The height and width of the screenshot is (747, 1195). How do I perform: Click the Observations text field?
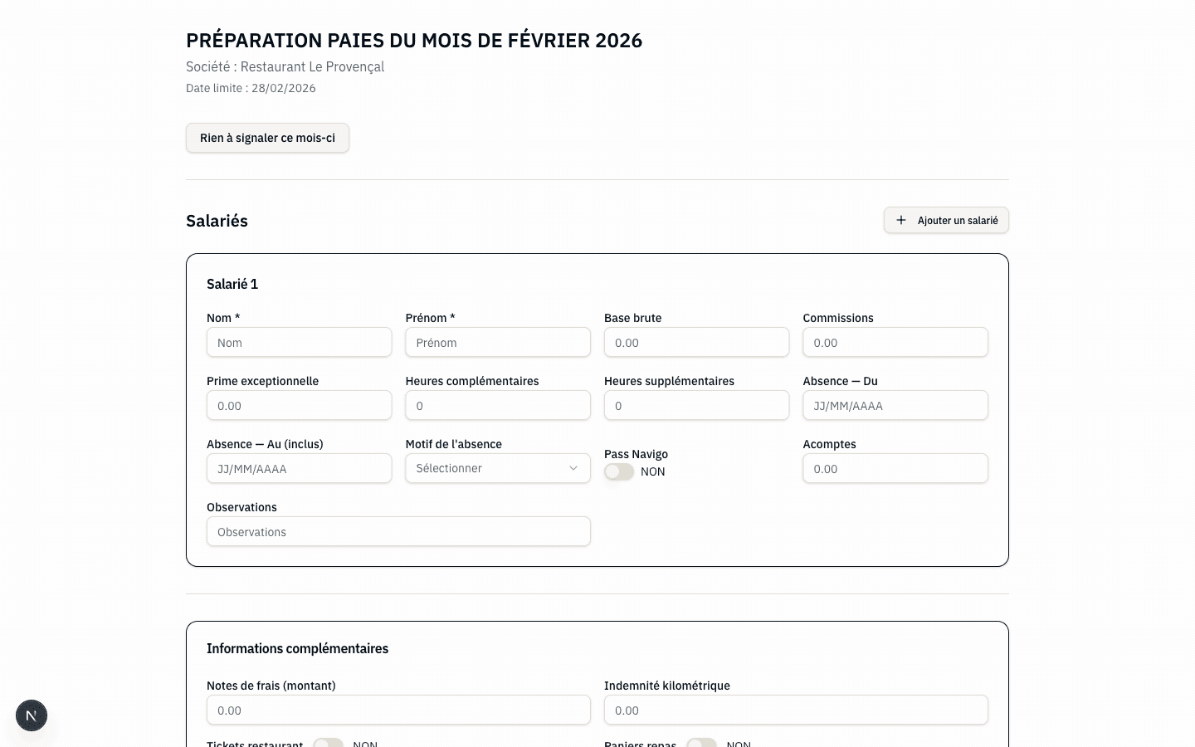tap(398, 531)
